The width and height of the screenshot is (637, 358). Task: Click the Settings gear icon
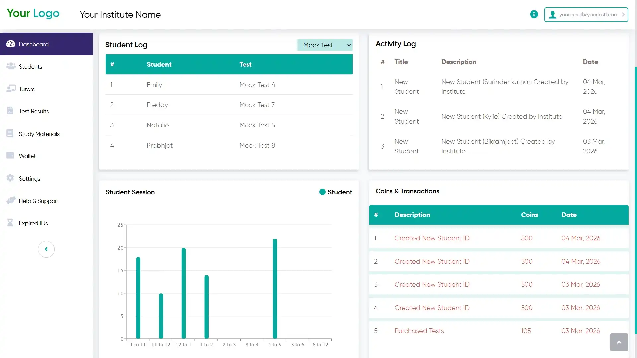[10, 178]
